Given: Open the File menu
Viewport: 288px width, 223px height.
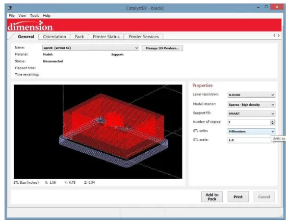Looking at the screenshot, I should (x=12, y=16).
